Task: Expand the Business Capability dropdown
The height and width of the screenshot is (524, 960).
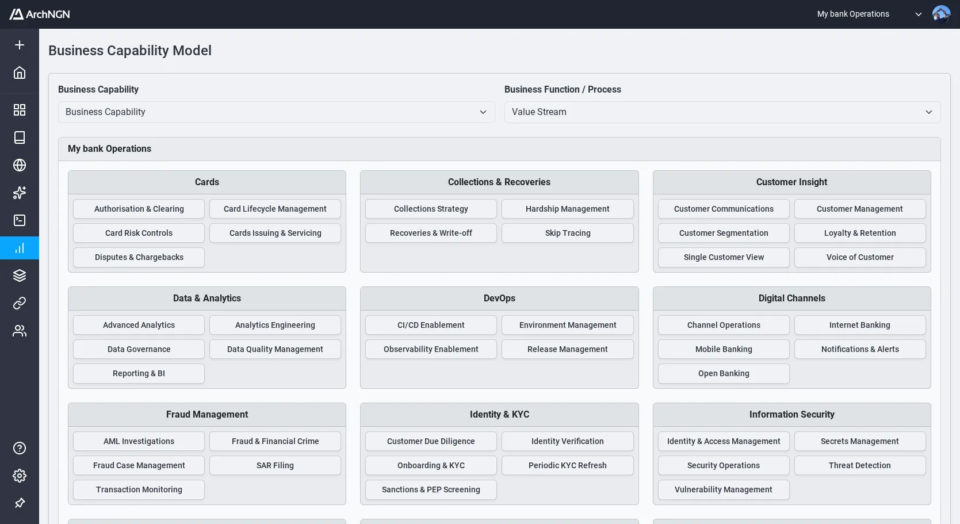Action: pos(276,112)
